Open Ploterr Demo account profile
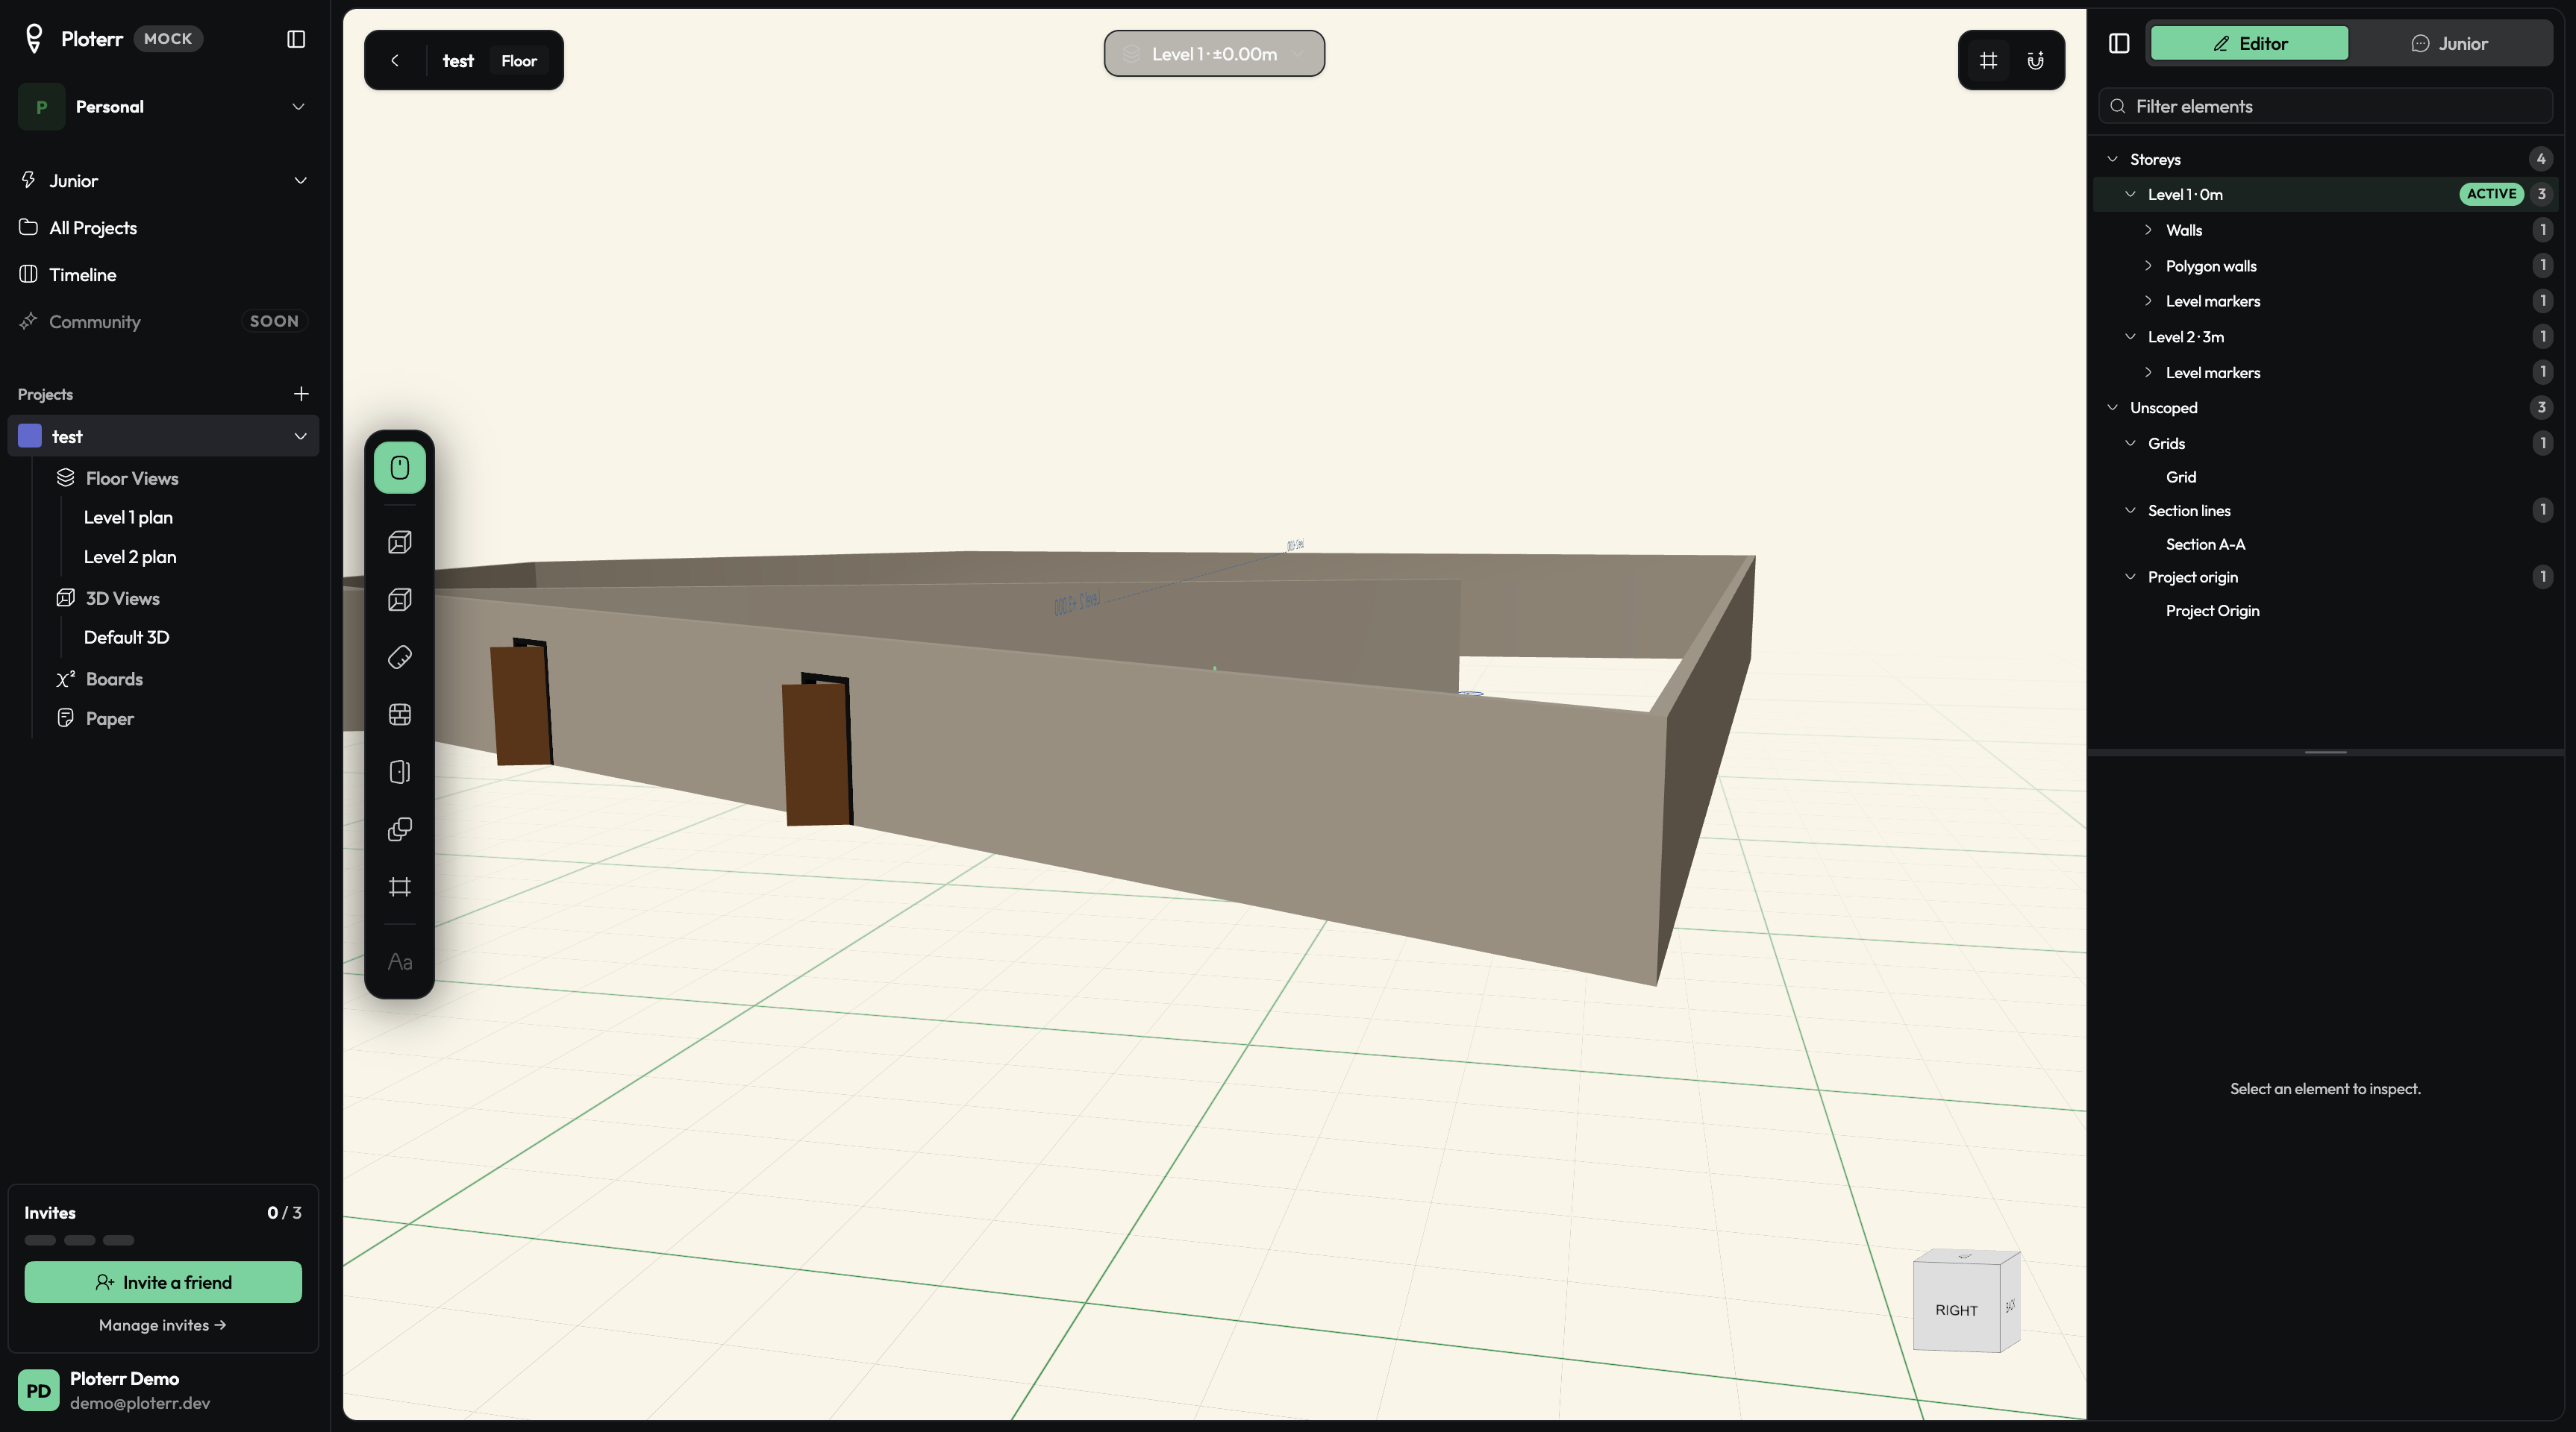The height and width of the screenshot is (1432, 2576). tap(163, 1390)
